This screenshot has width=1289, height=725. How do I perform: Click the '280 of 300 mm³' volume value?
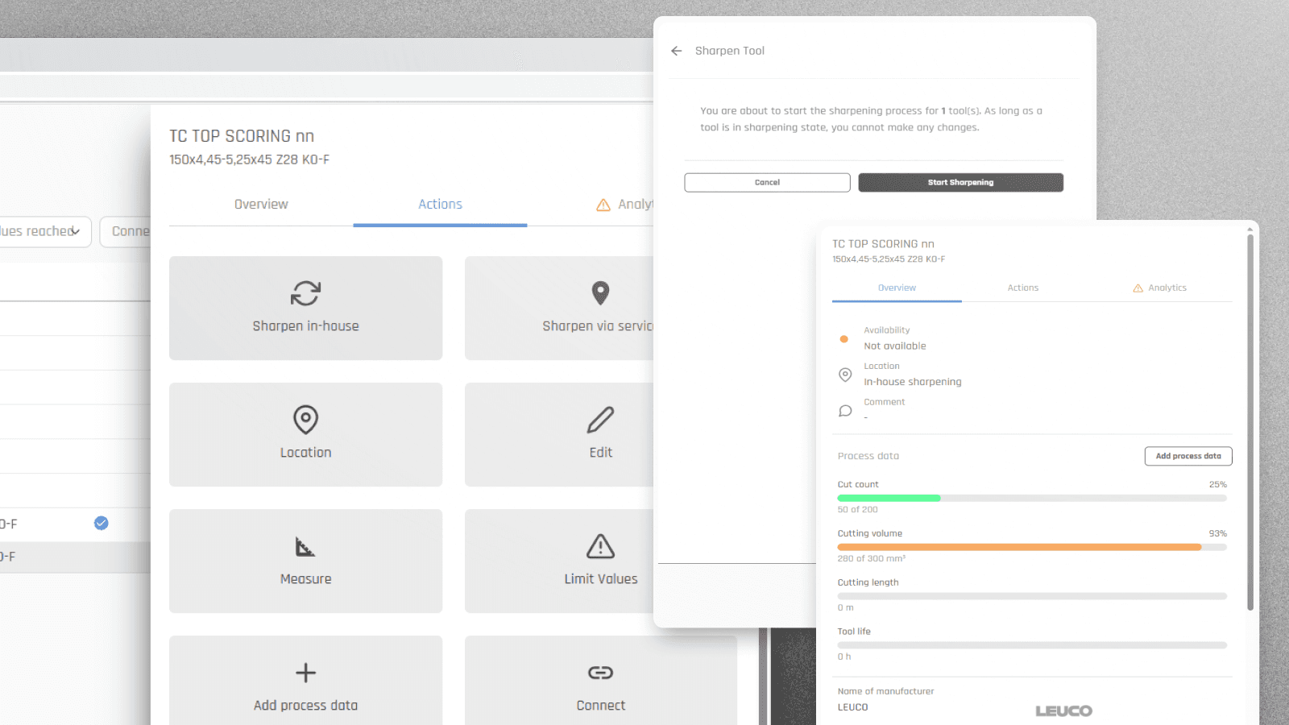coord(872,559)
